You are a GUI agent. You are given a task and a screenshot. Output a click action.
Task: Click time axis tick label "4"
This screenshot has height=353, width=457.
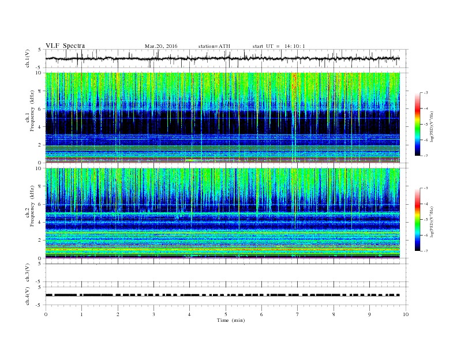pyautogui.click(x=189, y=314)
